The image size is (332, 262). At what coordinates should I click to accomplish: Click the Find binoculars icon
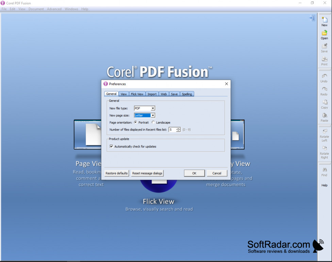coord(325,170)
